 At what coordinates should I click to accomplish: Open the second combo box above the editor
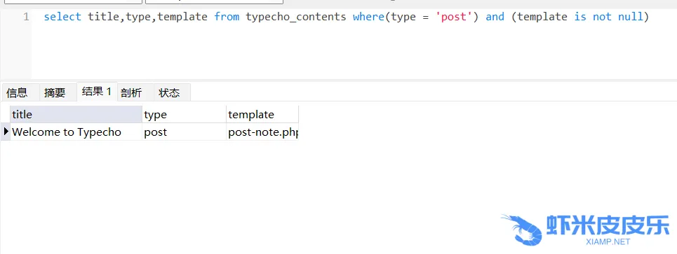(214, 1)
